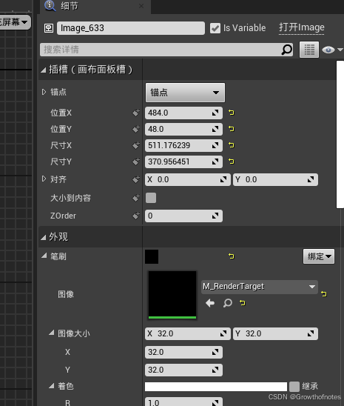Click 图像大小 summary Y 32.0 field
The image size is (344, 406).
point(275,333)
